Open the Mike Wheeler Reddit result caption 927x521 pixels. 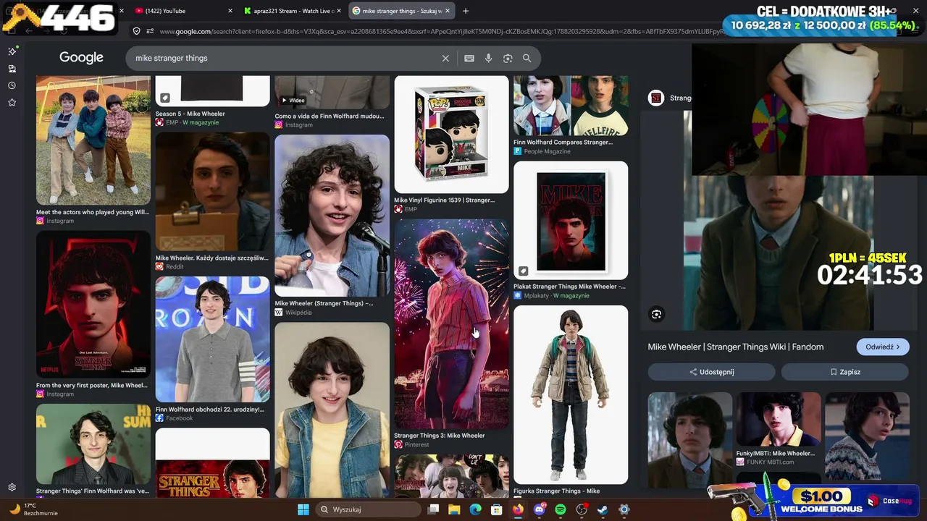pyautogui.click(x=211, y=258)
